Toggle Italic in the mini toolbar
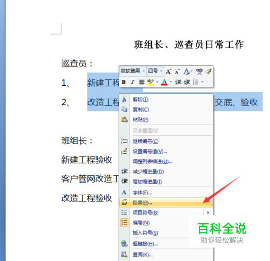The width and height of the screenshot is (270, 261). (132, 82)
